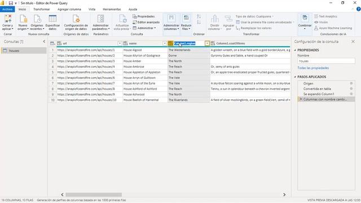Open Visión AI insight
Image resolution: width=361 pixels, height=203 pixels.
click(321, 22)
